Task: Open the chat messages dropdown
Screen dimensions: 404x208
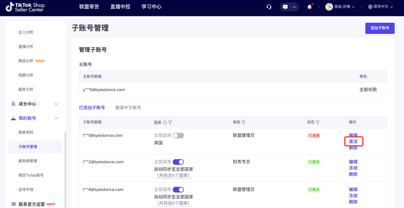Action: coord(289,7)
